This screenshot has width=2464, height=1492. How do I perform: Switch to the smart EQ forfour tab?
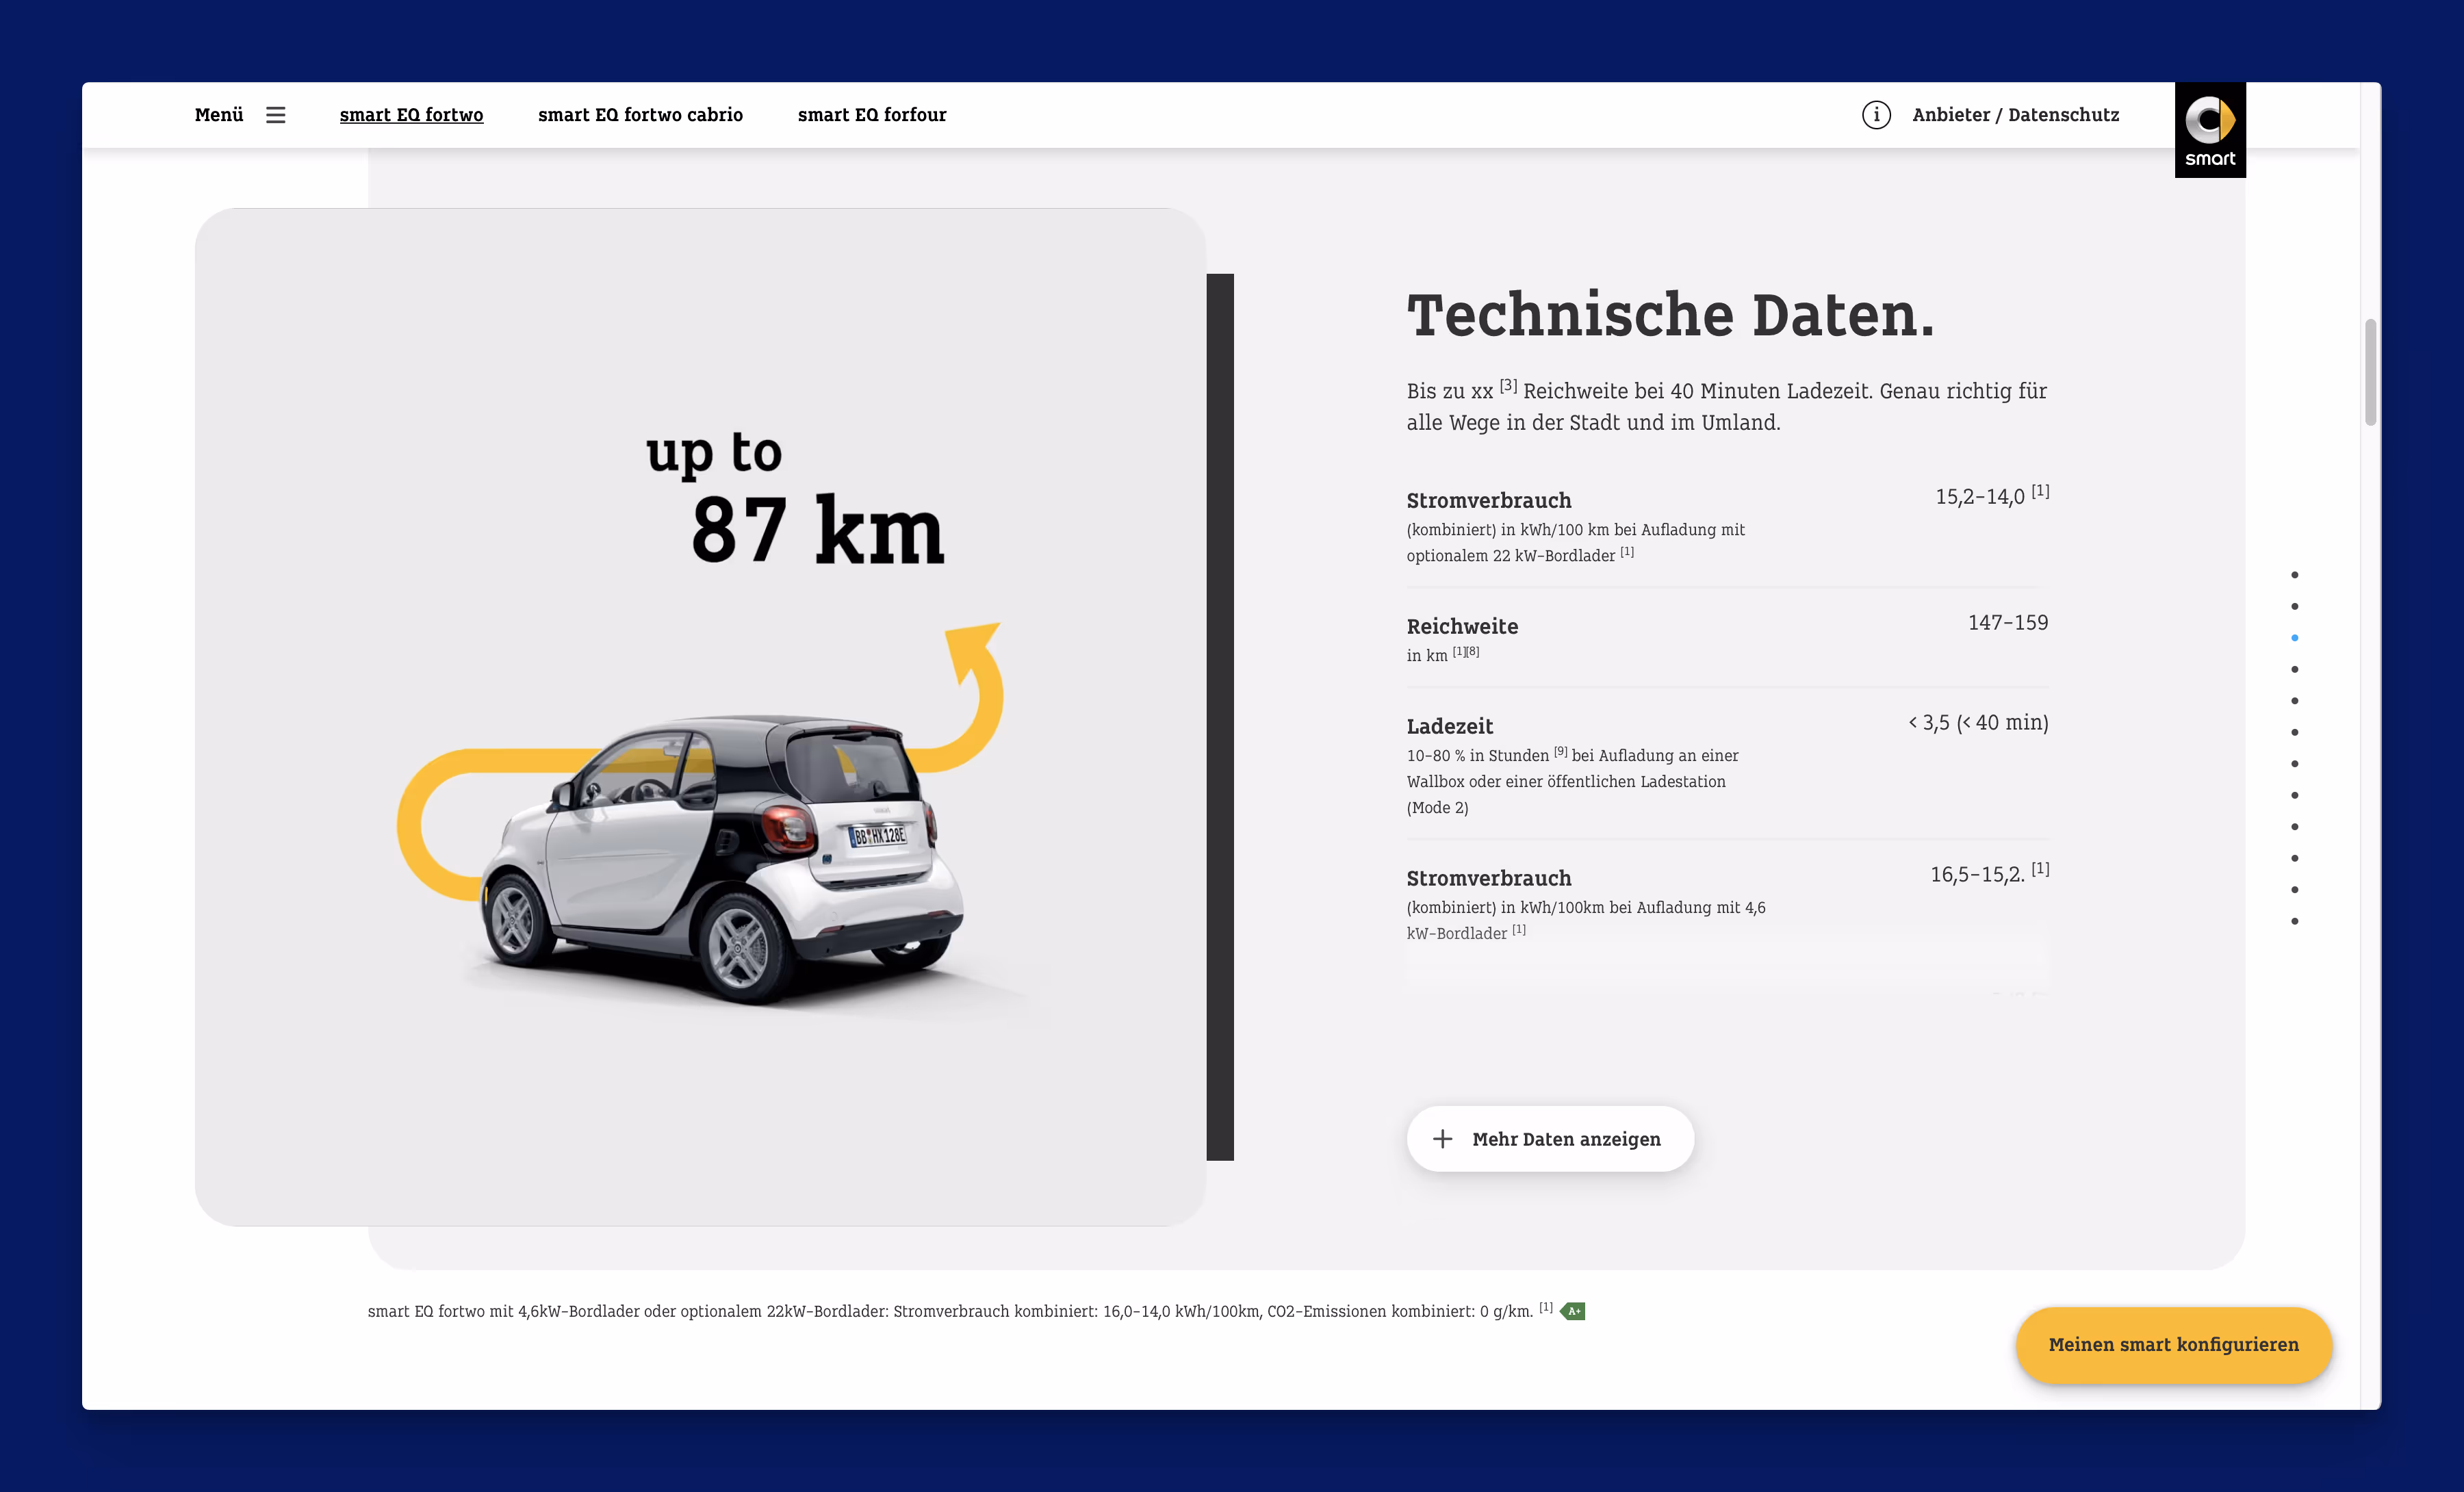(x=871, y=114)
